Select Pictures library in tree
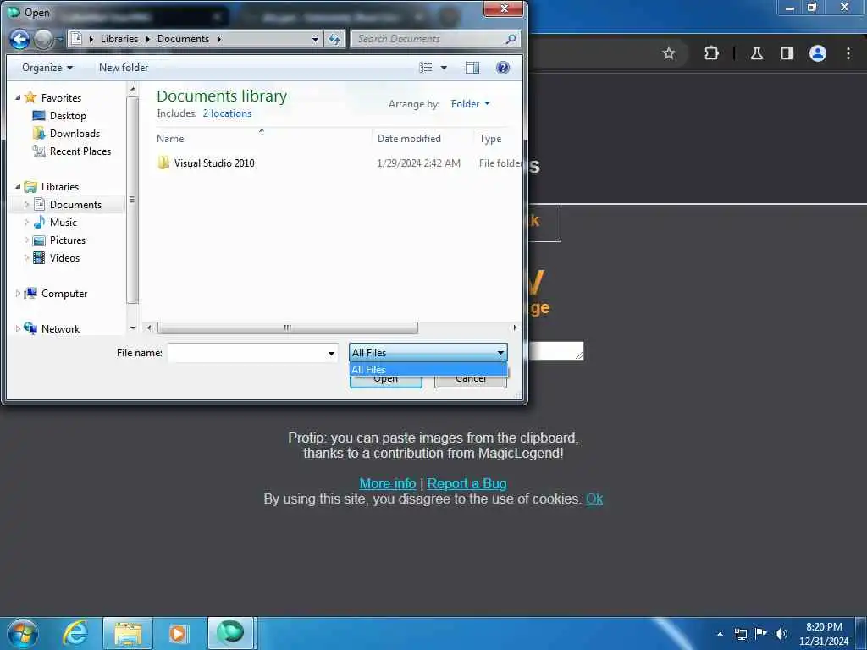Screen dimensions: 867x650 (67, 240)
